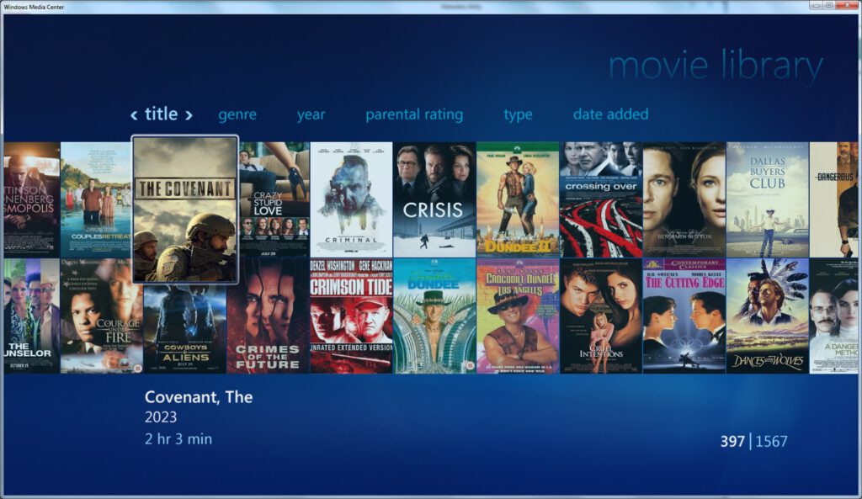Choose the Crazy Stupid Love poster

point(274,199)
